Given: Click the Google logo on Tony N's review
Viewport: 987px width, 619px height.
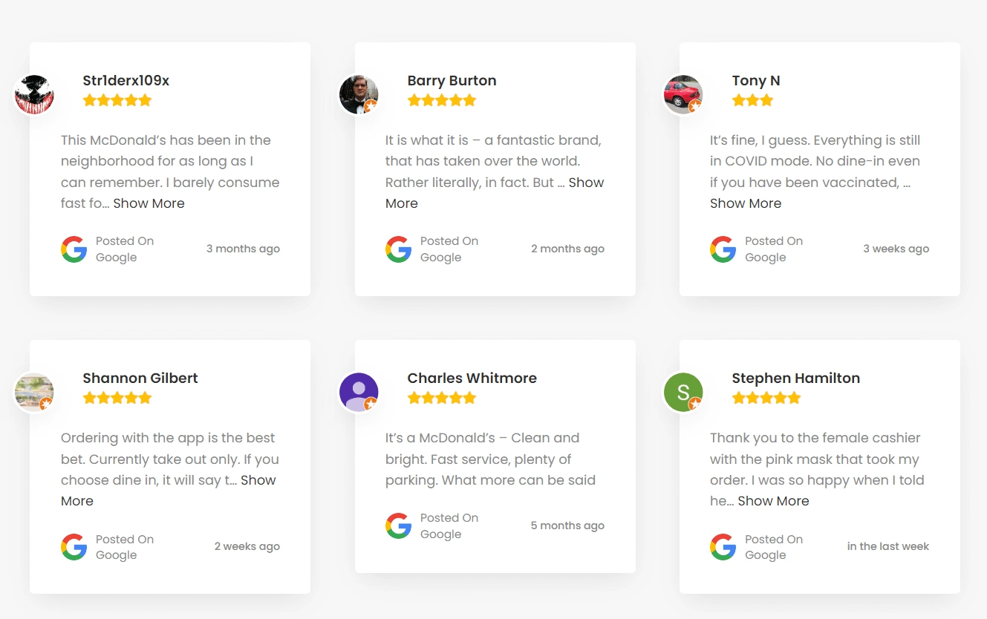Looking at the screenshot, I should pos(723,249).
